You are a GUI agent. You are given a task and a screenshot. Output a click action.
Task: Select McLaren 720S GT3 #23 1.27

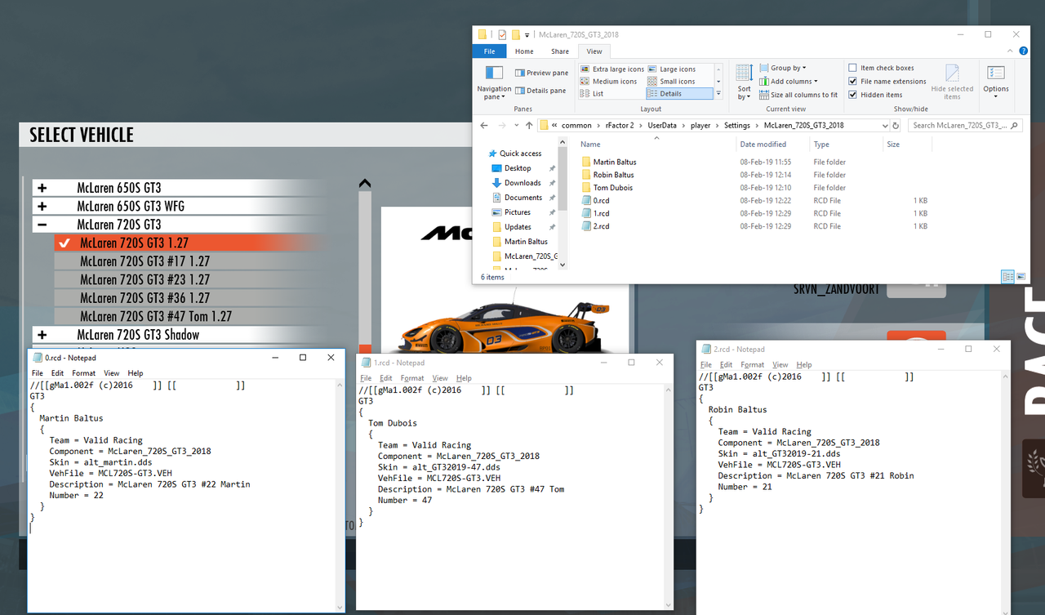tap(145, 279)
